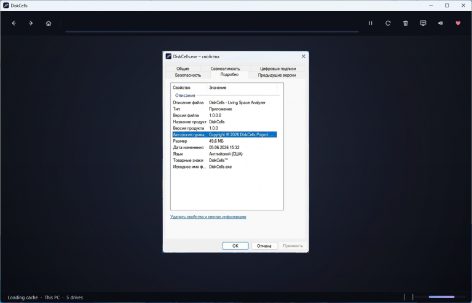Image resolution: width=472 pixels, height=303 pixels.
Task: Open Удалить свойства и личную информацию link
Action: (208, 217)
